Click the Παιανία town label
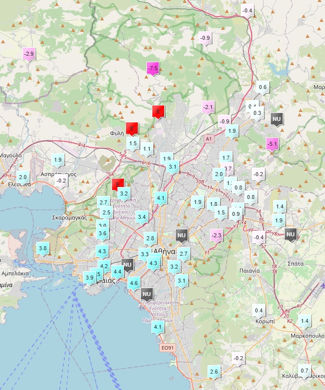The width and height of the screenshot is (325, 390). point(249,271)
